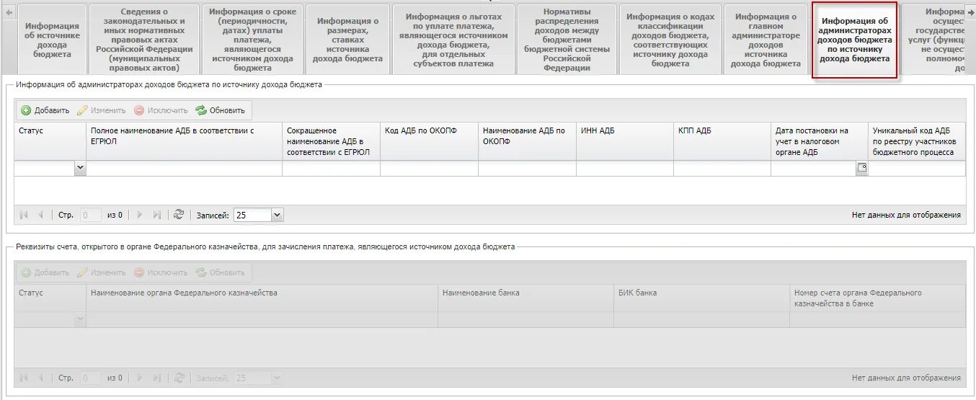Click Изменить in the administrators table toolbar
This screenshot has width=976, height=400.
tap(102, 110)
